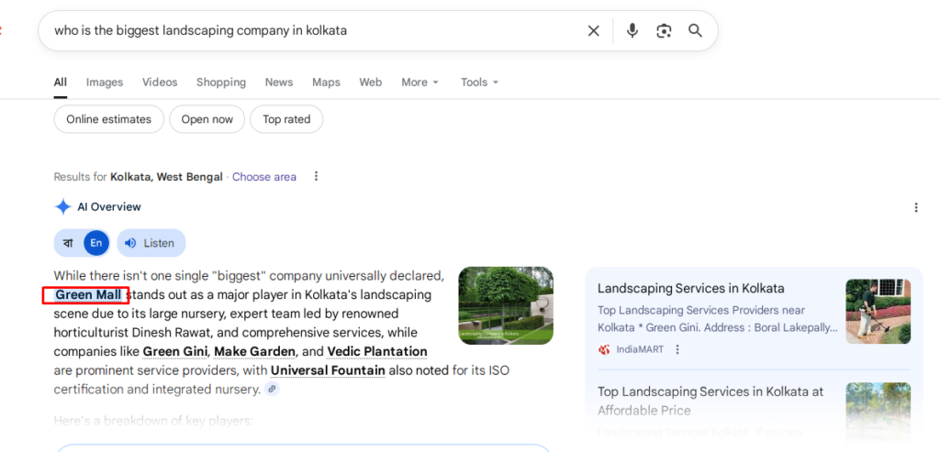940x452 pixels.
Task: Click the link chip after integrated nursery
Action: (272, 389)
